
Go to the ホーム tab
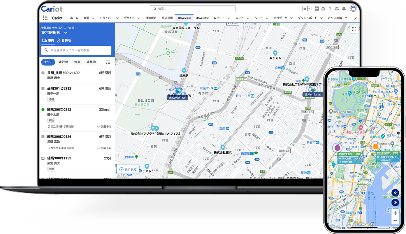(74, 18)
